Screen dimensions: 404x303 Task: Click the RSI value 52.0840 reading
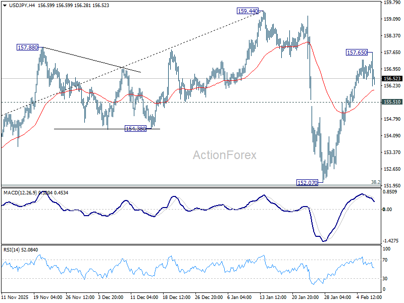click(x=30, y=248)
